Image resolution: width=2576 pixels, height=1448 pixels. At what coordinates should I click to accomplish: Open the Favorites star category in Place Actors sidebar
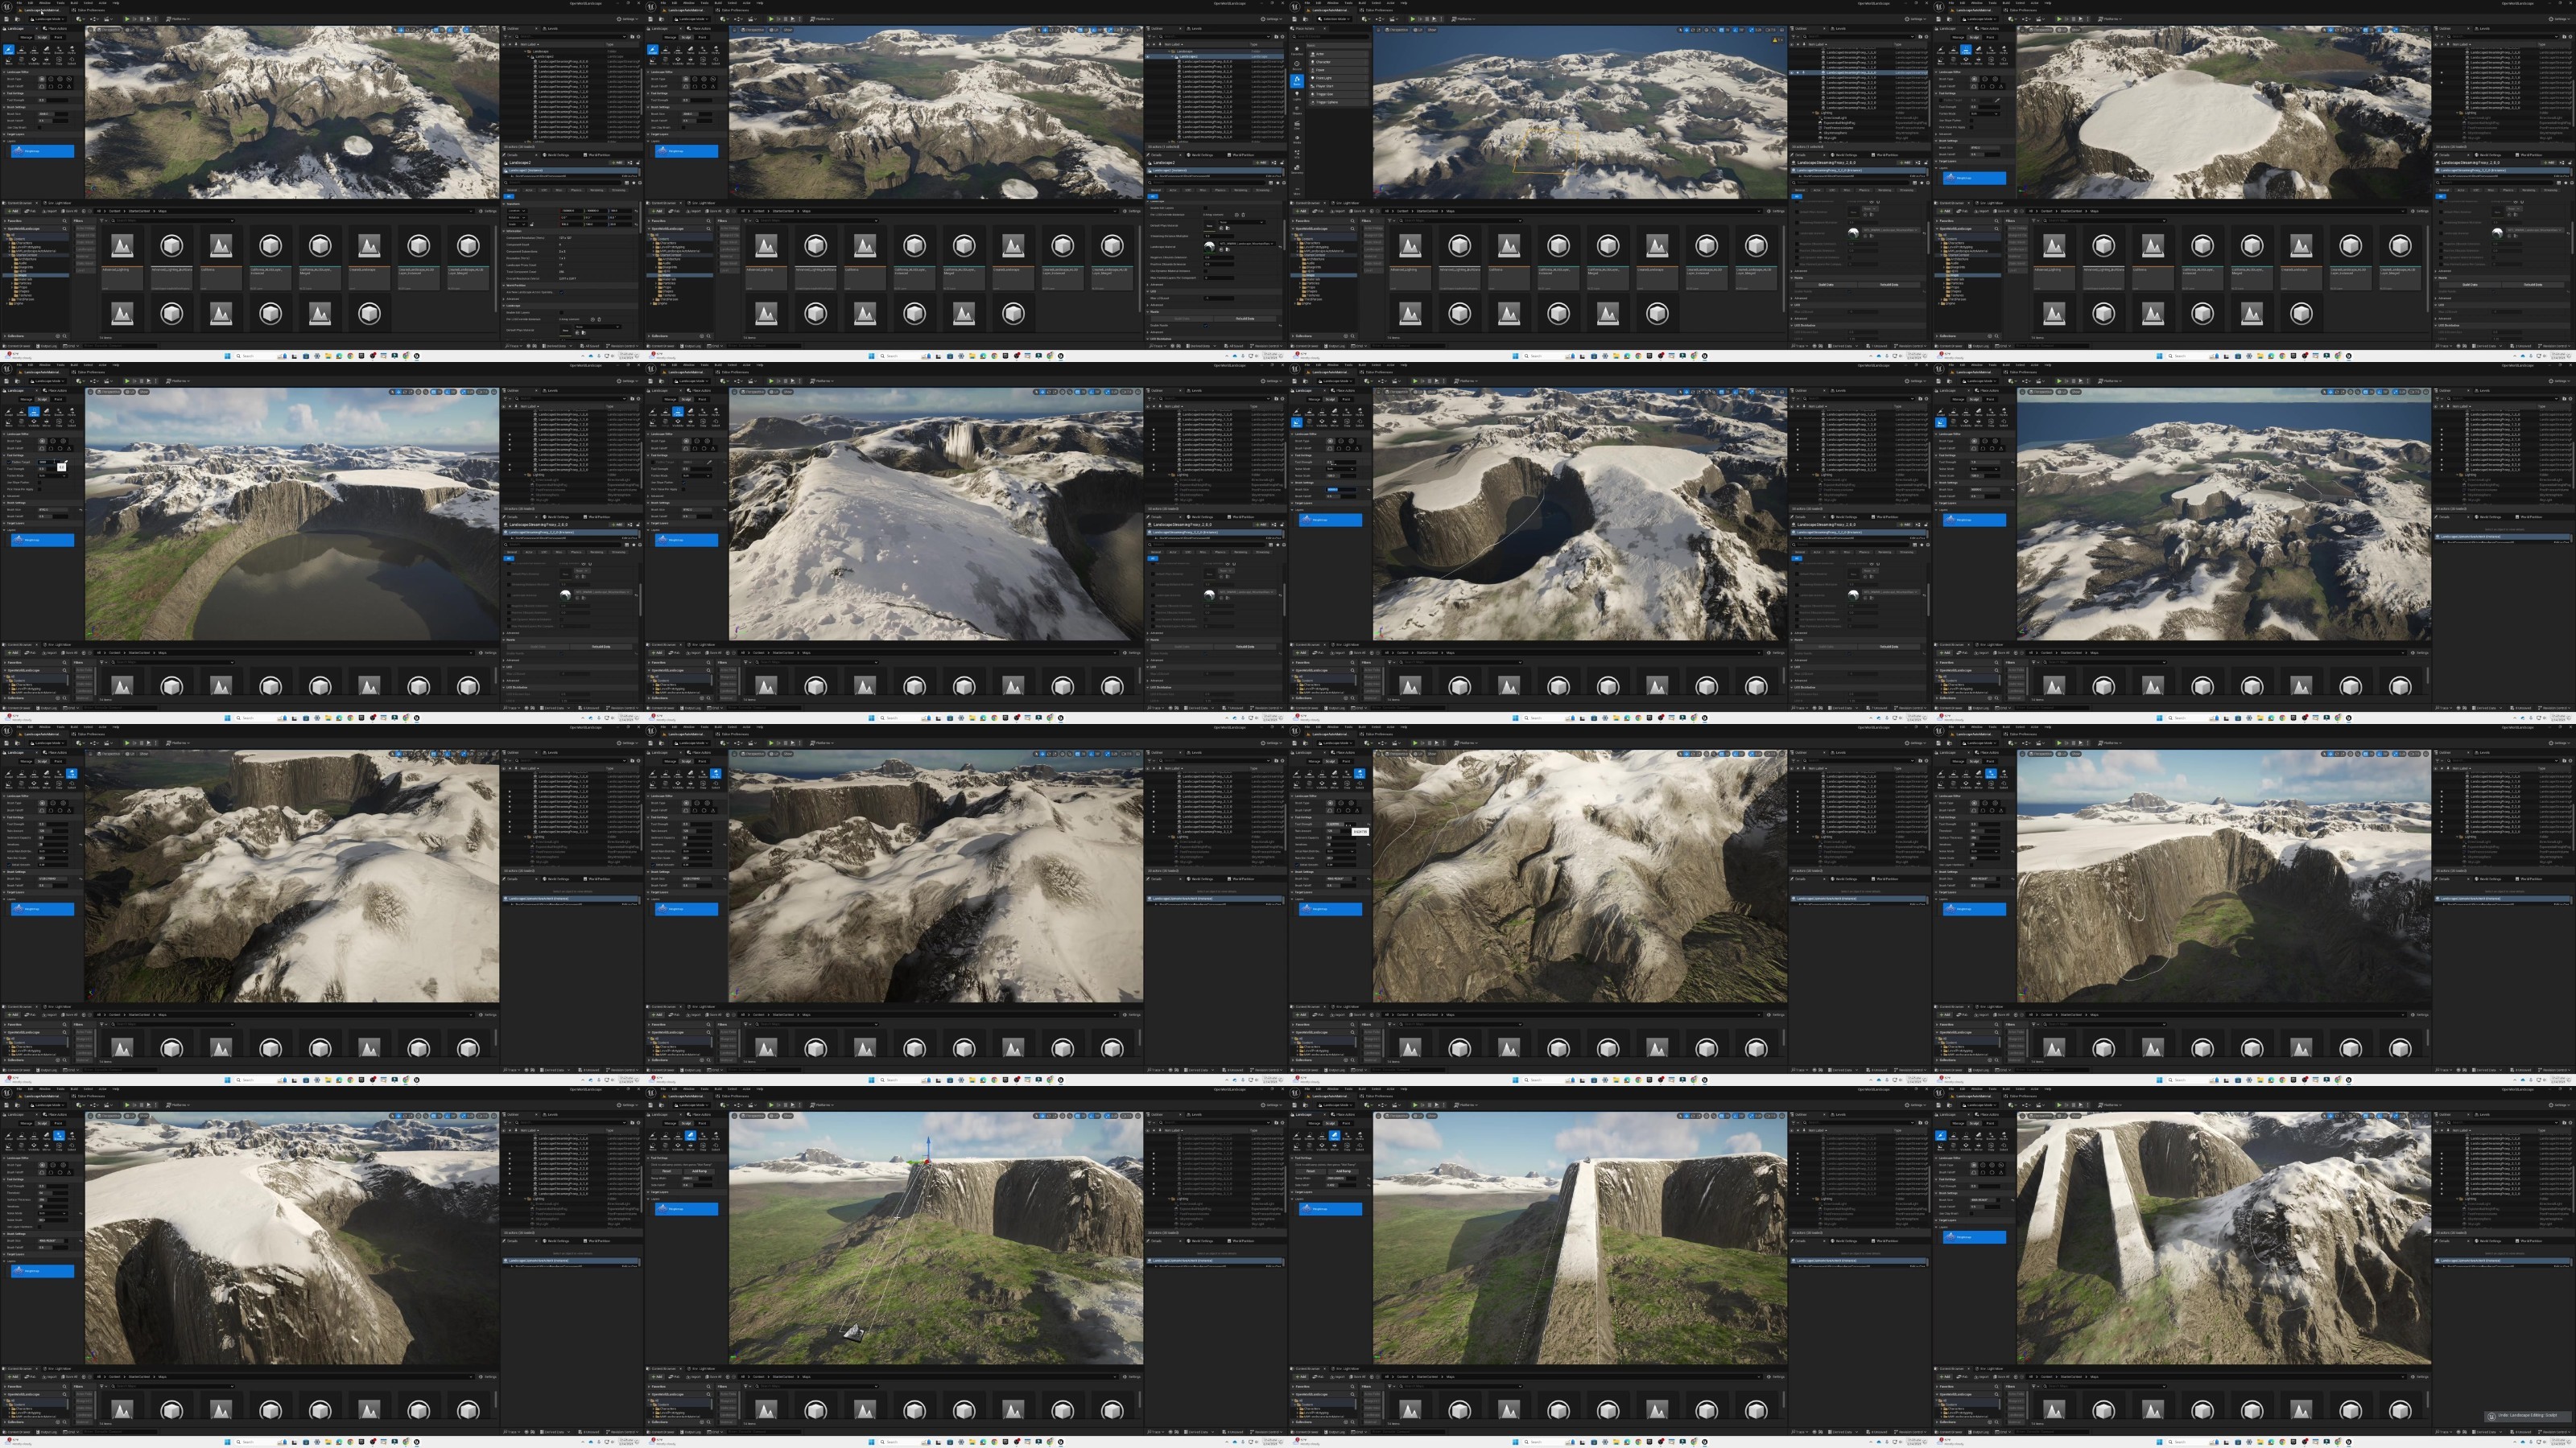(1298, 51)
